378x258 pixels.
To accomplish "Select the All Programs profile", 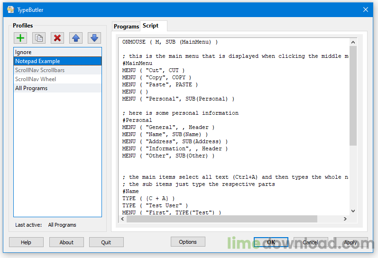I will point(57,88).
